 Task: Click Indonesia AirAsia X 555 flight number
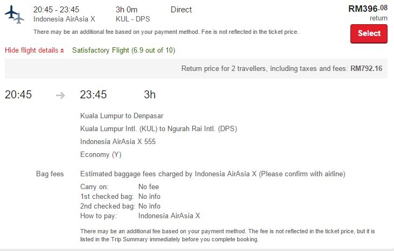pyautogui.click(x=118, y=141)
